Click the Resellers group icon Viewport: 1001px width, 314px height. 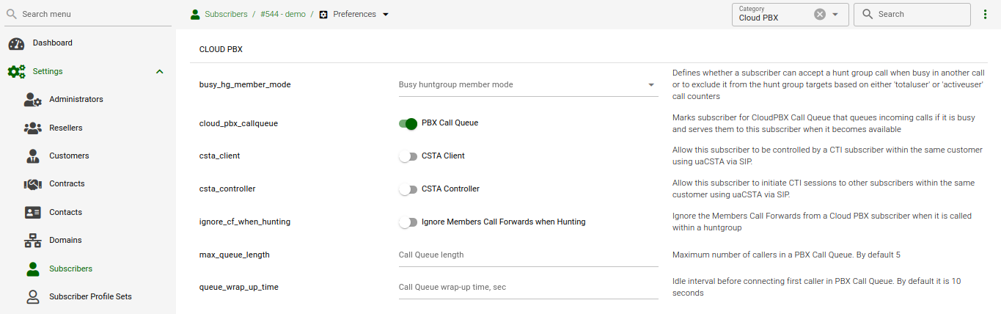(32, 128)
